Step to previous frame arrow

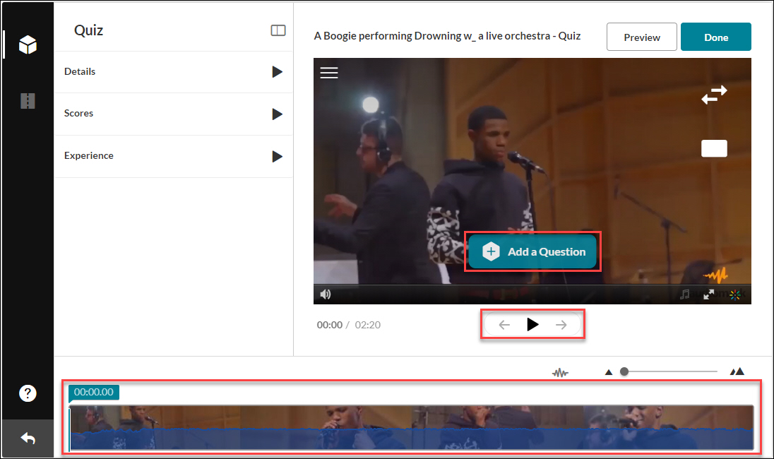[504, 325]
